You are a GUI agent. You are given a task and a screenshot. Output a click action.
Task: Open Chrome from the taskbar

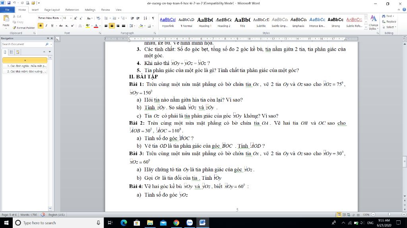pos(176,222)
